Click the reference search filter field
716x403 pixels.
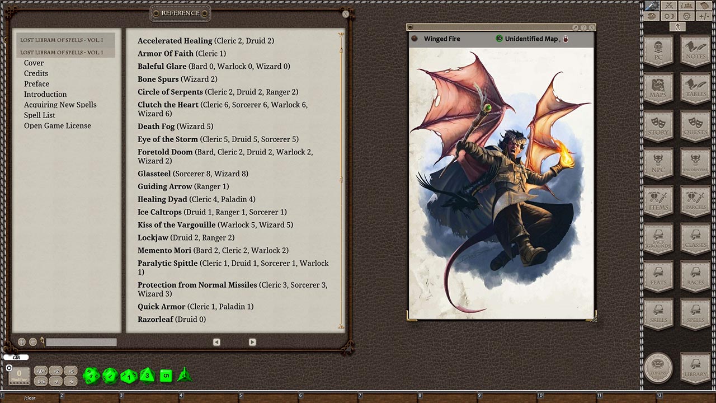[x=81, y=342]
